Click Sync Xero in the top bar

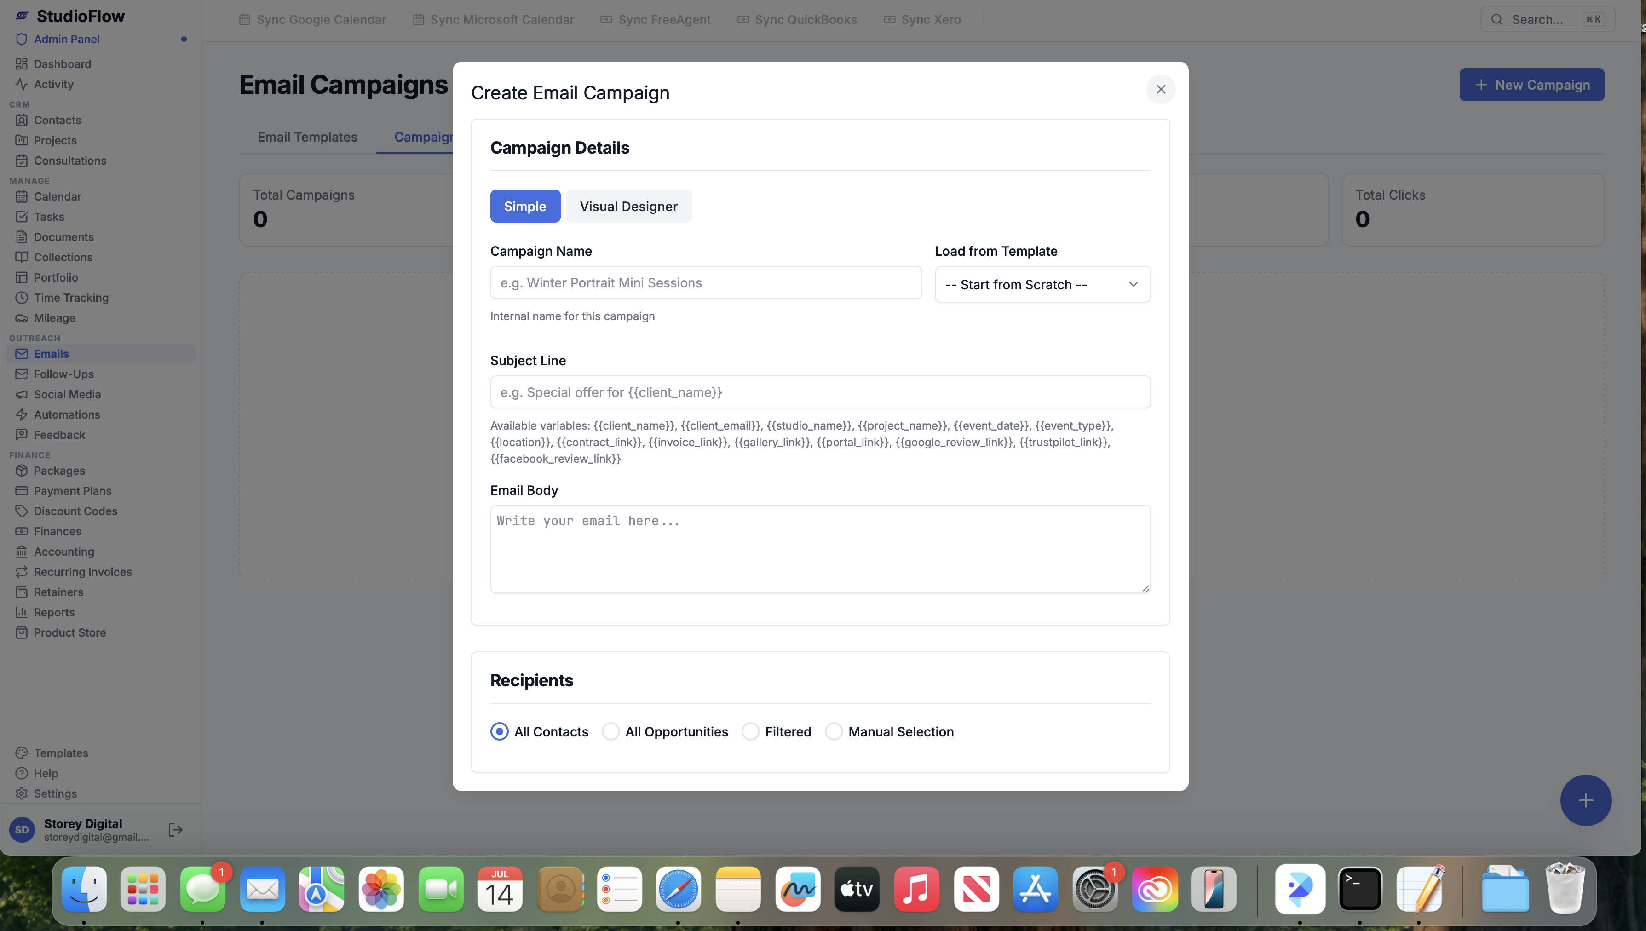[922, 20]
